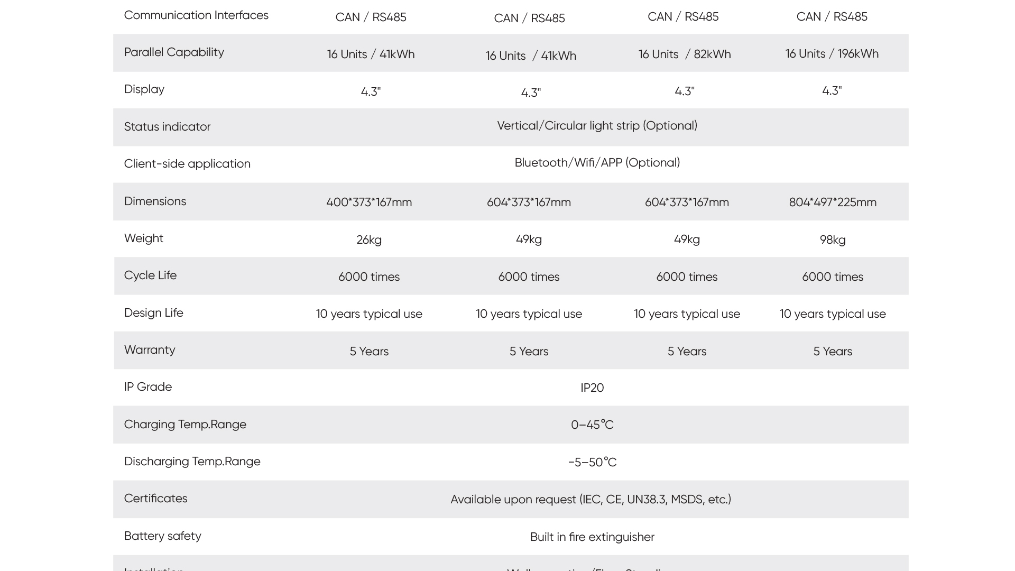Select the 400*373*167mm dimensions value

click(369, 202)
